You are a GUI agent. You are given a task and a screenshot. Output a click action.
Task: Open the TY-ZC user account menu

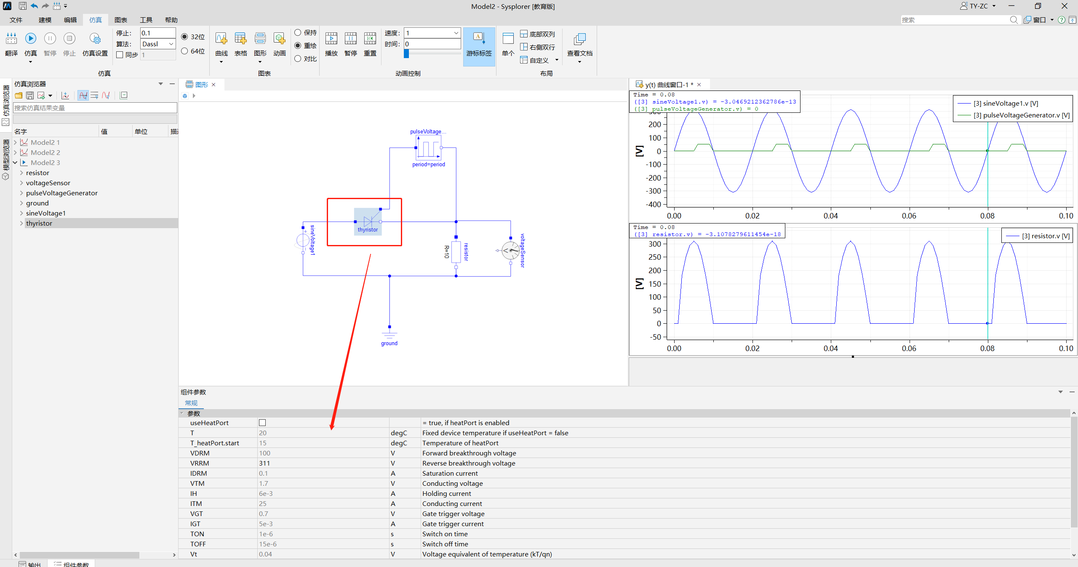(978, 6)
